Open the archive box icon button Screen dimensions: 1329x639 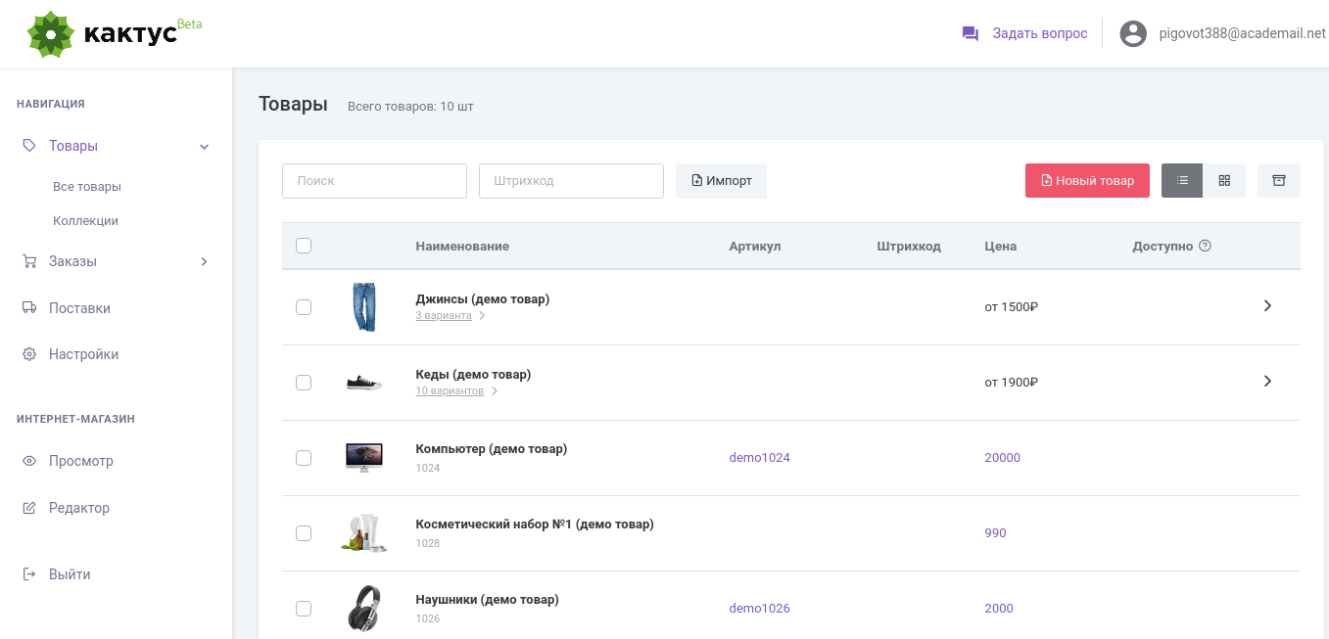1278,181
